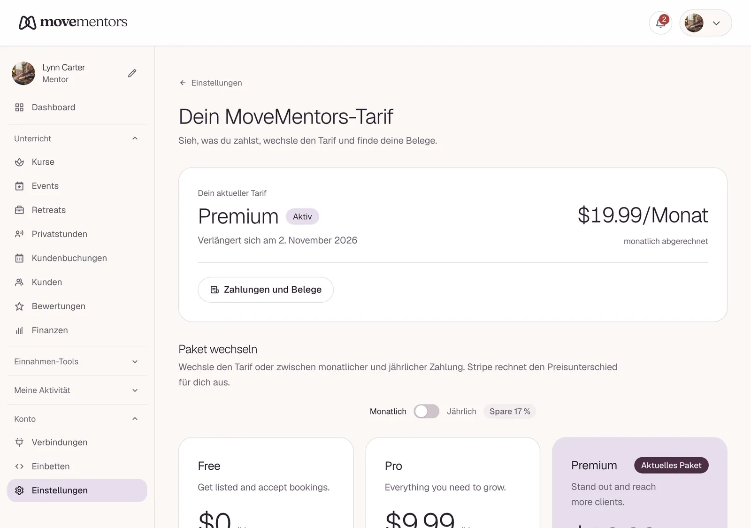Image resolution: width=751 pixels, height=528 pixels.
Task: Click the Kunden people icon
Action: pos(19,282)
